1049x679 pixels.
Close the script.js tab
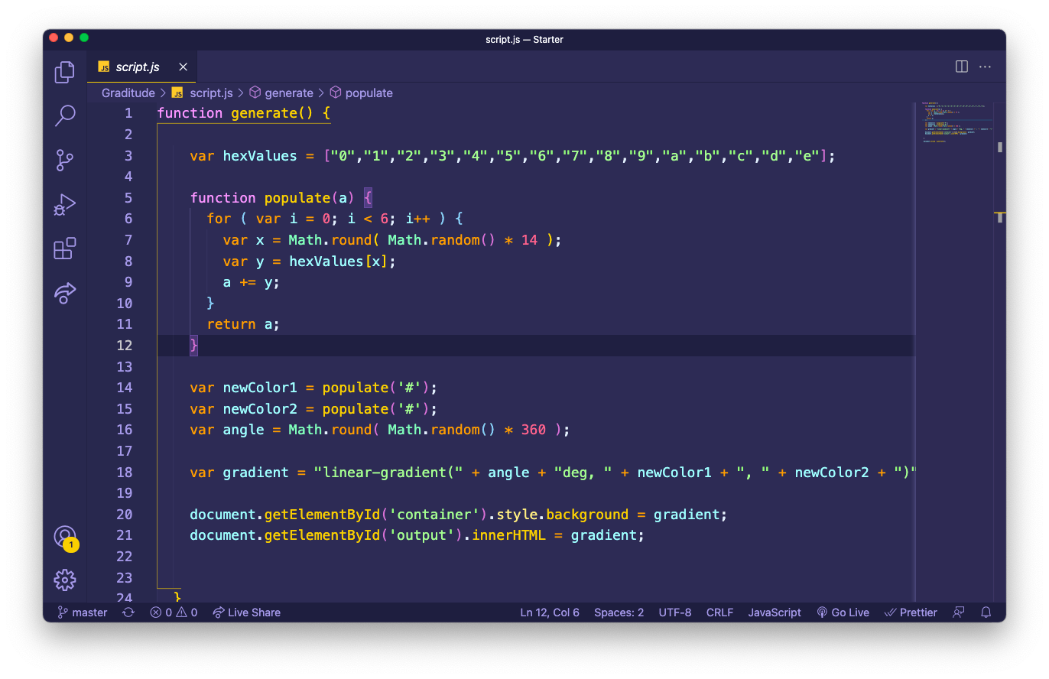tap(183, 67)
